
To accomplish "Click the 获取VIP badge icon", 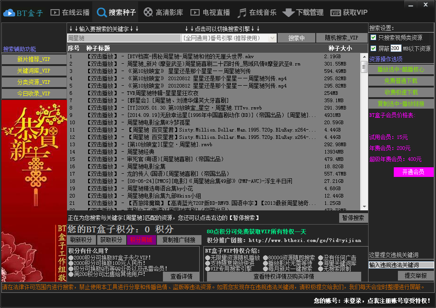I will [335, 13].
